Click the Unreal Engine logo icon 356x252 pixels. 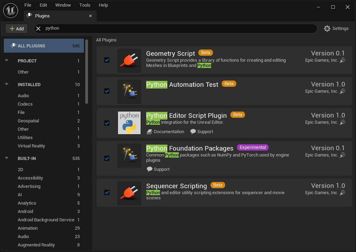click(11, 10)
